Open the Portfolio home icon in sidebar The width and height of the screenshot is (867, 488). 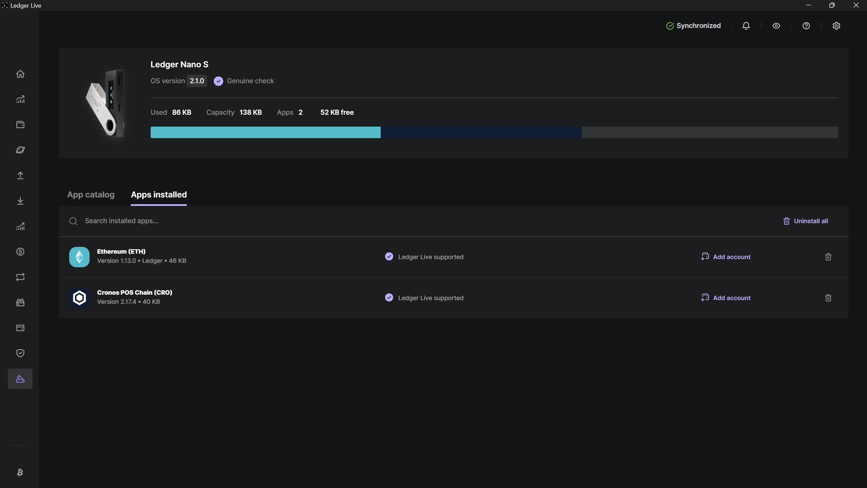pos(20,74)
